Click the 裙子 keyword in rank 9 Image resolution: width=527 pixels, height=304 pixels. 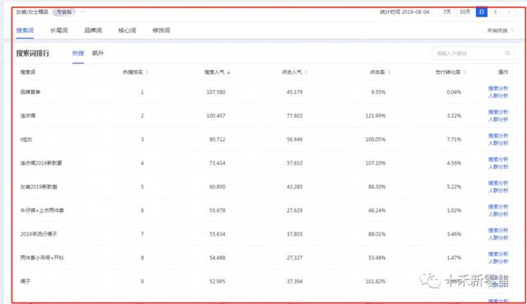pos(26,282)
